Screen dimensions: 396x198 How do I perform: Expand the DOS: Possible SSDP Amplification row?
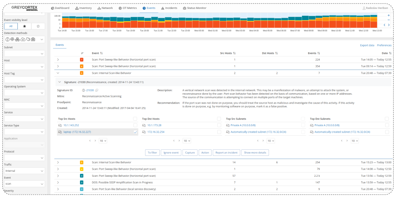pos(58,182)
